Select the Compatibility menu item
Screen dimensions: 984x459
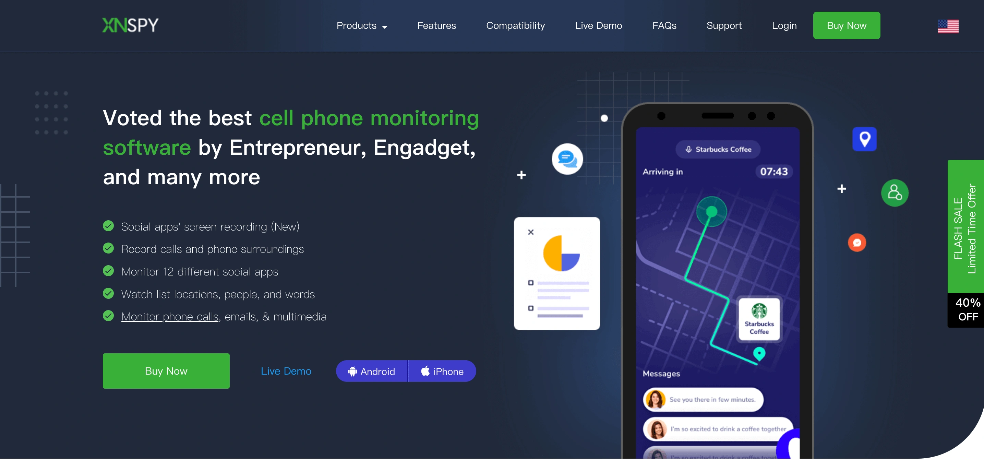[x=515, y=25]
